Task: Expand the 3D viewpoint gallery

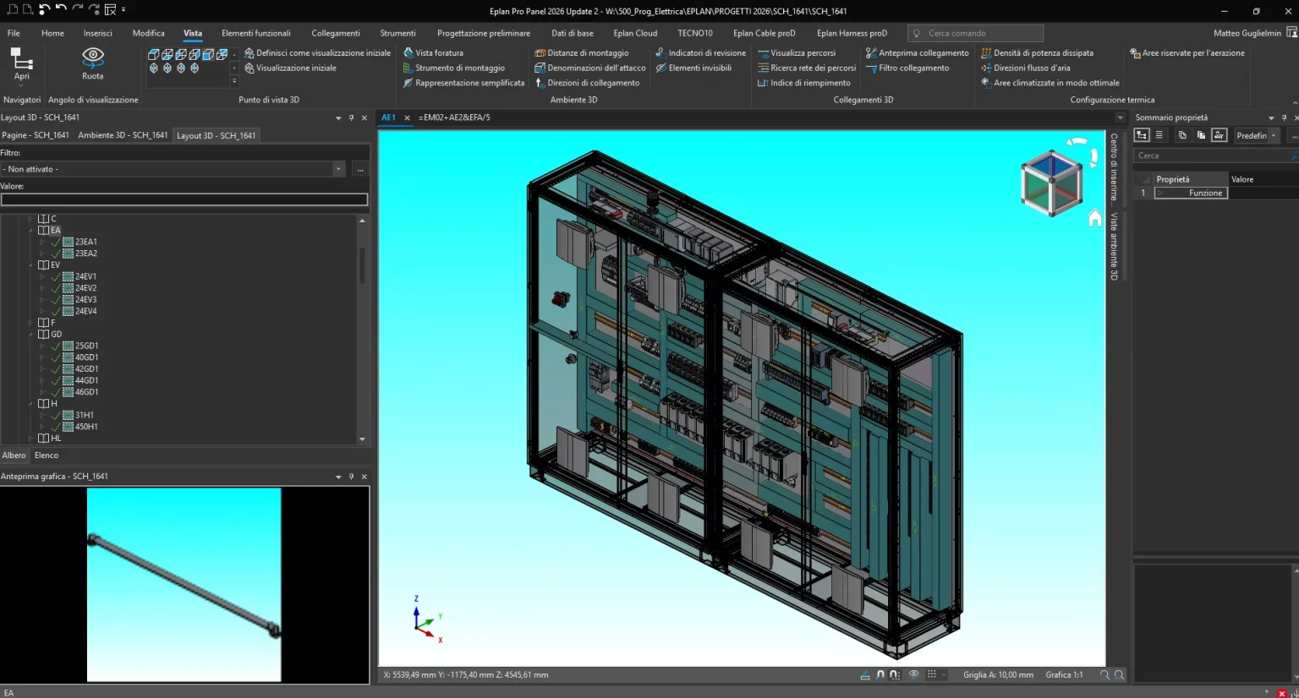Action: tap(234, 82)
